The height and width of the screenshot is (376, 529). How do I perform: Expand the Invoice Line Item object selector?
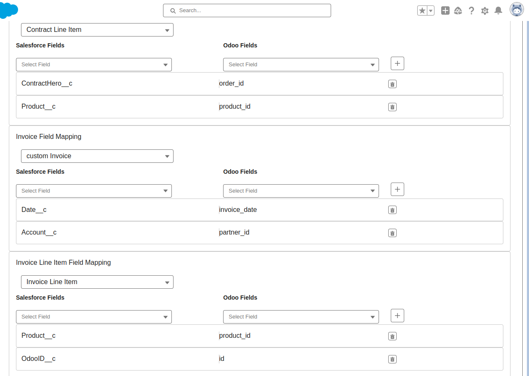point(97,282)
